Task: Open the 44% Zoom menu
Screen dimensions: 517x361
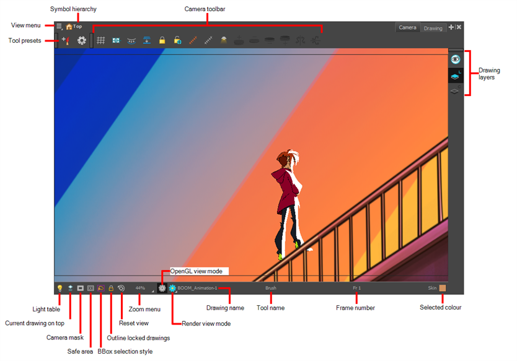Action: tap(141, 288)
